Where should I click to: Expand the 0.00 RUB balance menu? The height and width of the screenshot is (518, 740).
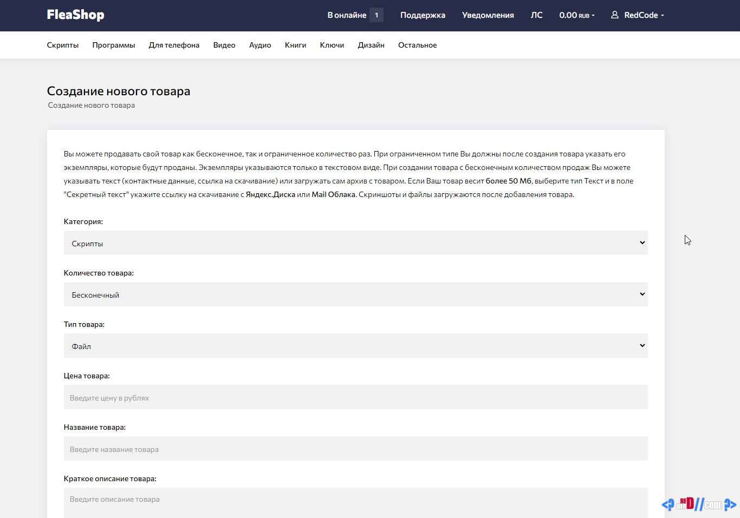[x=577, y=15]
